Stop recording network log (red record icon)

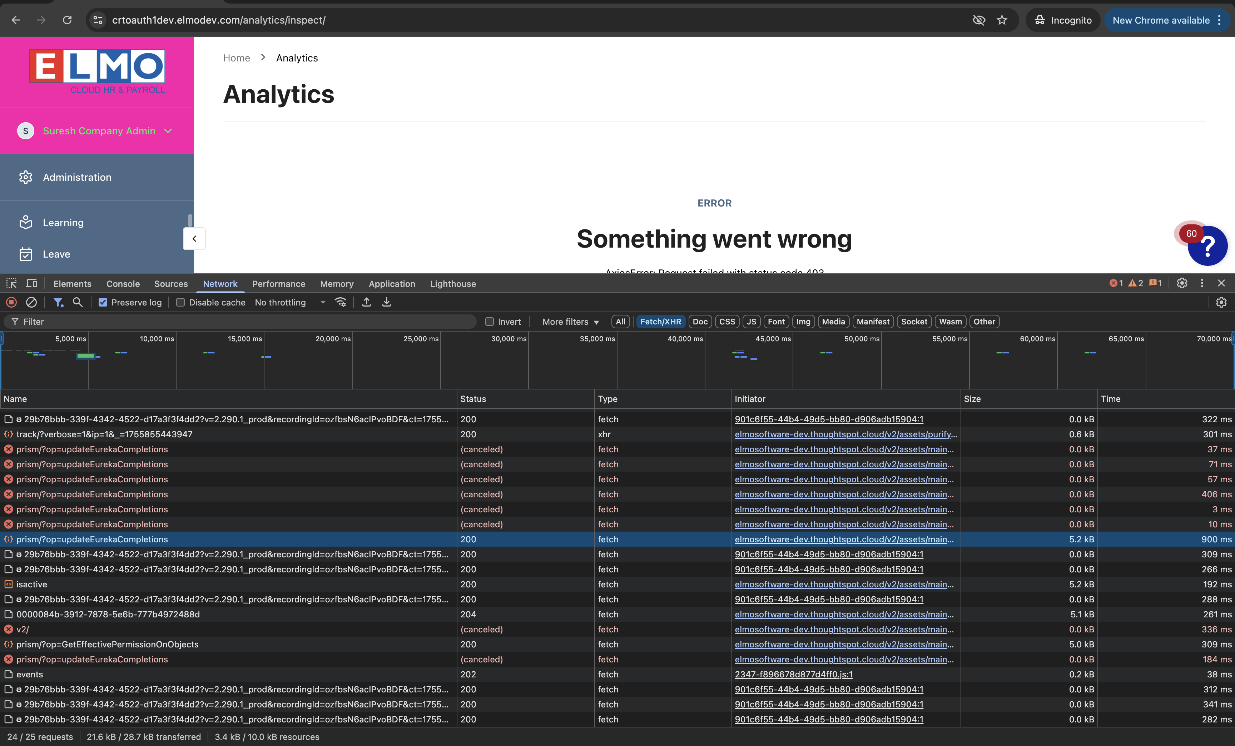click(x=11, y=302)
